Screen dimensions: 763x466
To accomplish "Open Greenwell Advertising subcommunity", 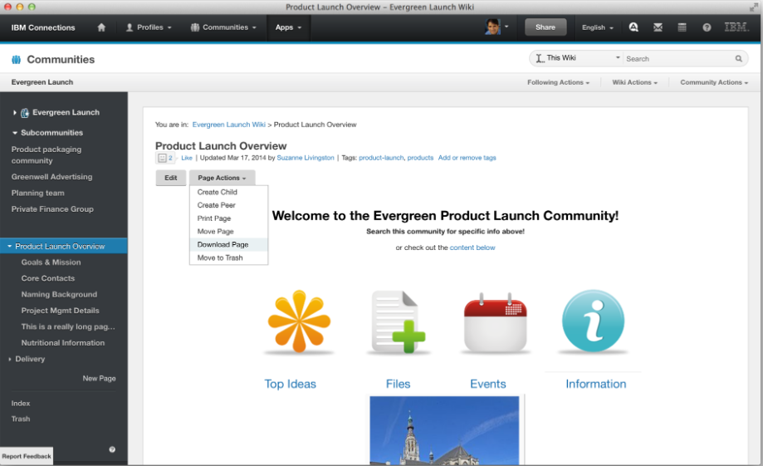I will [52, 177].
